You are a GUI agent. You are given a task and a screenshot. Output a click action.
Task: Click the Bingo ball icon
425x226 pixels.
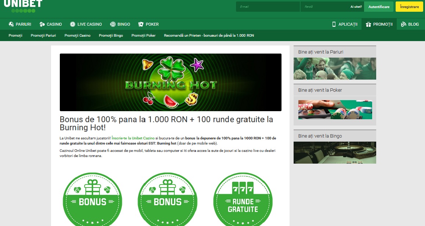pos(113,24)
